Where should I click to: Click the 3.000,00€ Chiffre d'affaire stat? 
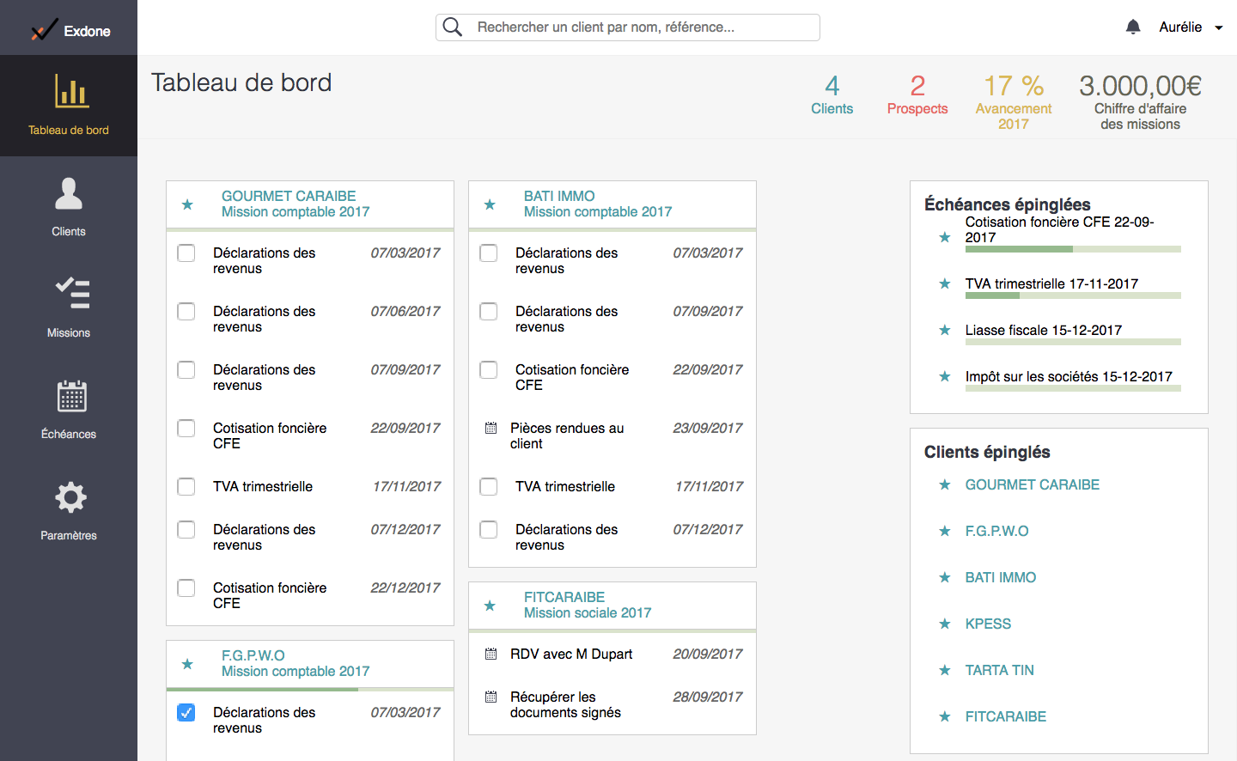[x=1140, y=101]
